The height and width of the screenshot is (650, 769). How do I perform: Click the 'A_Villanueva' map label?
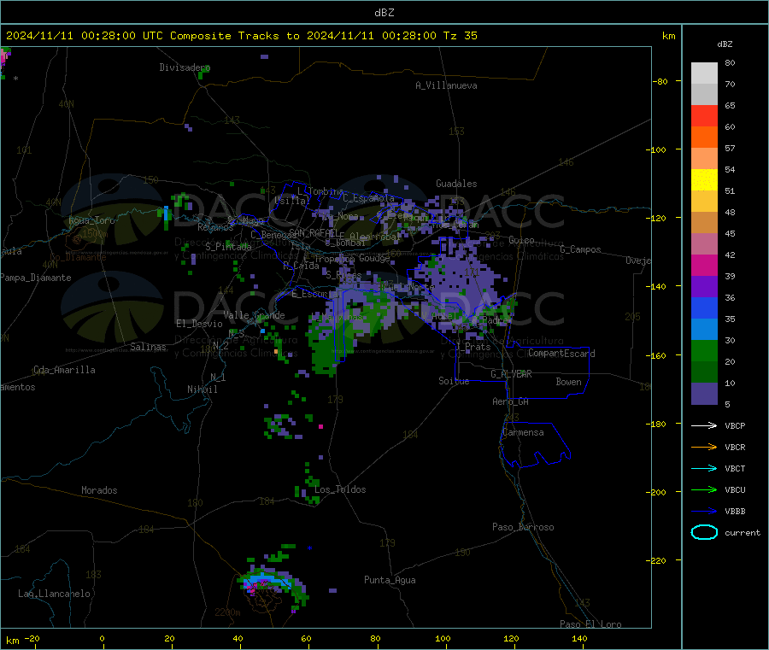tap(446, 85)
